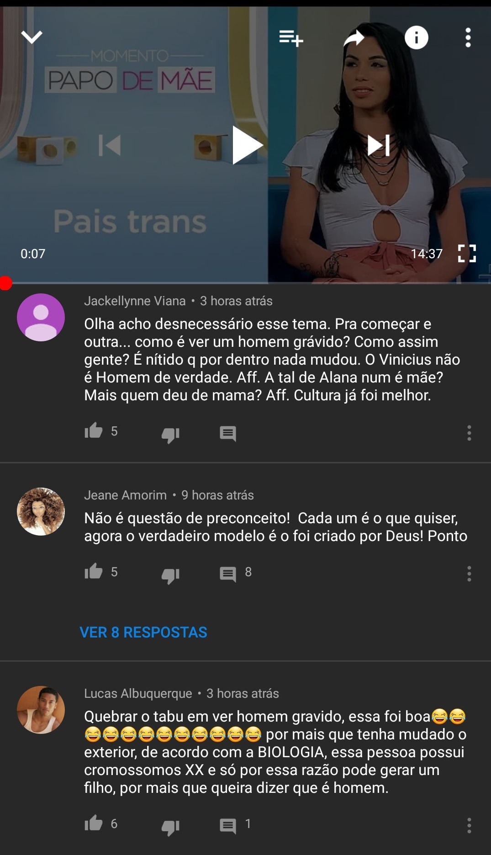
Task: Open video player more options menu
Action: pos(468,37)
